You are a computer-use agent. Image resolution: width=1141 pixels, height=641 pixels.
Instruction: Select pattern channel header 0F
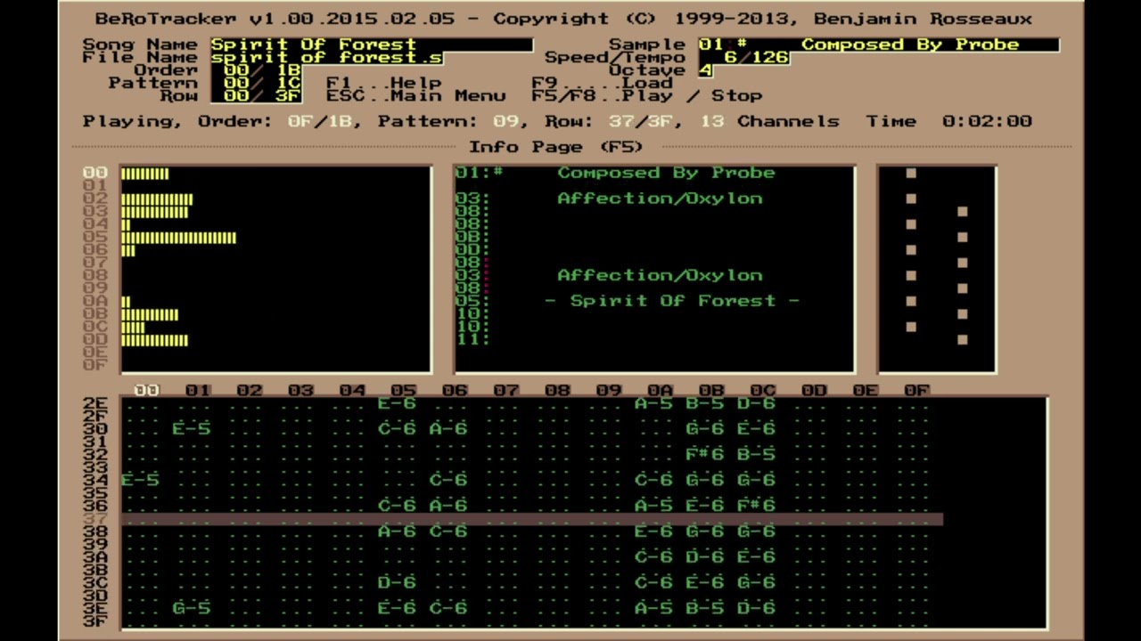916,390
